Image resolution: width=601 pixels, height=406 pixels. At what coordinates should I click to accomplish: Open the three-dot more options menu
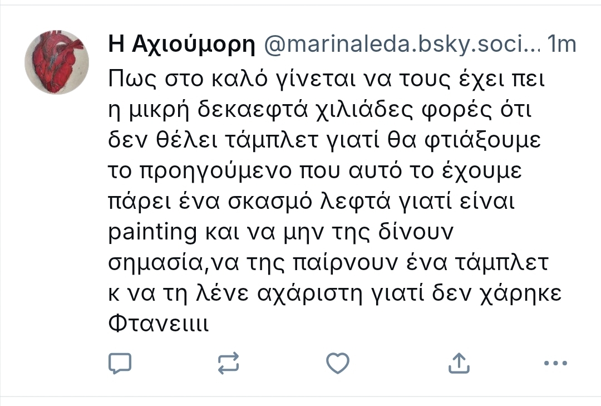(x=554, y=363)
